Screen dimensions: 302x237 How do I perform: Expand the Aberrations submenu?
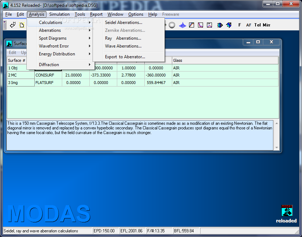click(x=60, y=30)
